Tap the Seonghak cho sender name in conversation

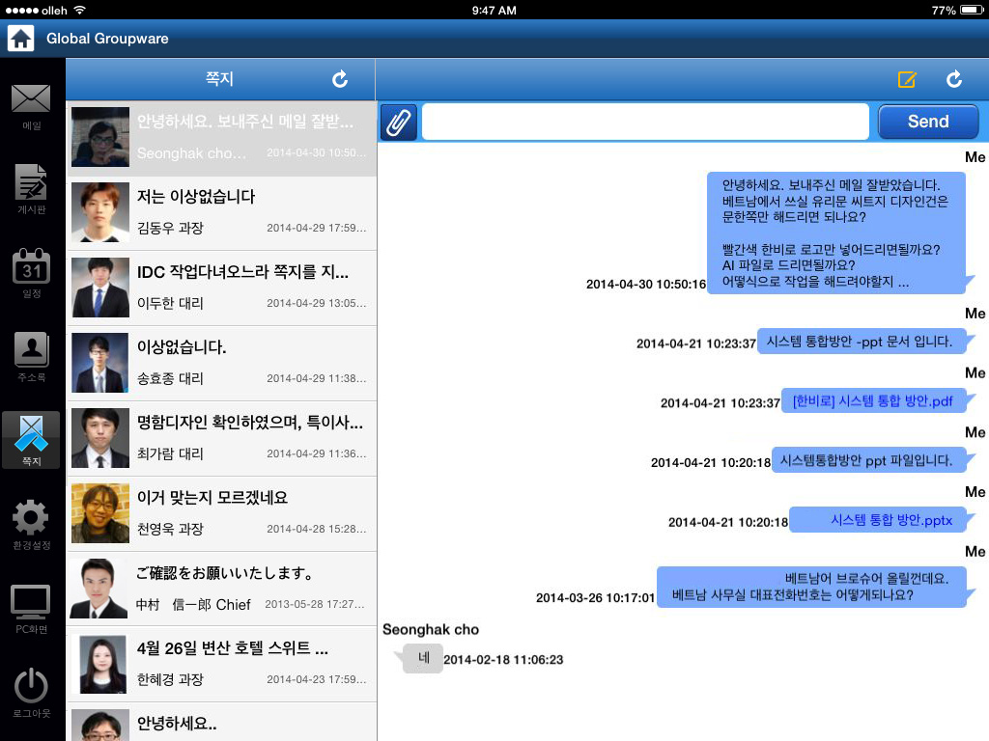click(431, 629)
